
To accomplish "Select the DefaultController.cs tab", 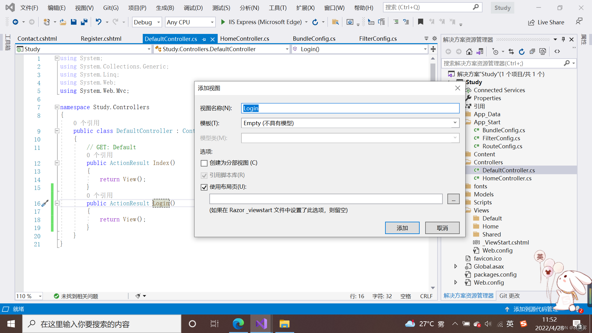I will pos(171,39).
